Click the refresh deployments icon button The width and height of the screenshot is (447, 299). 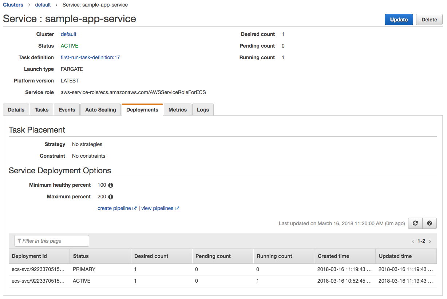pos(415,223)
